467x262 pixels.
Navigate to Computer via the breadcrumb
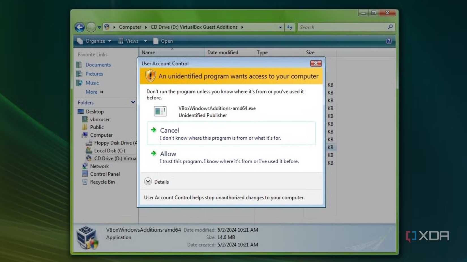pos(130,27)
